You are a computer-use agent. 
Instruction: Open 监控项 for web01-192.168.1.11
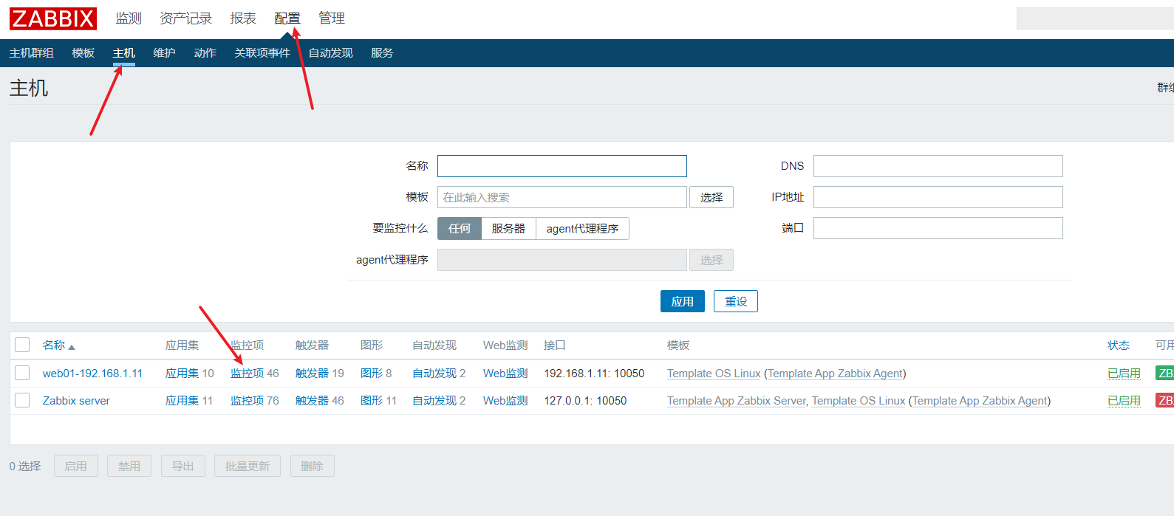pos(247,374)
